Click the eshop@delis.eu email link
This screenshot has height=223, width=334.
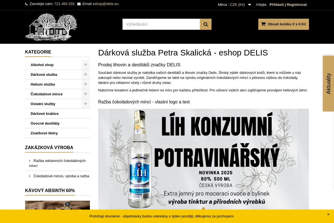[x=105, y=4]
